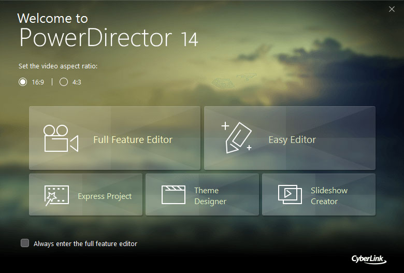
Task: Launch Easy Editor via pencil icon
Action: click(x=290, y=138)
